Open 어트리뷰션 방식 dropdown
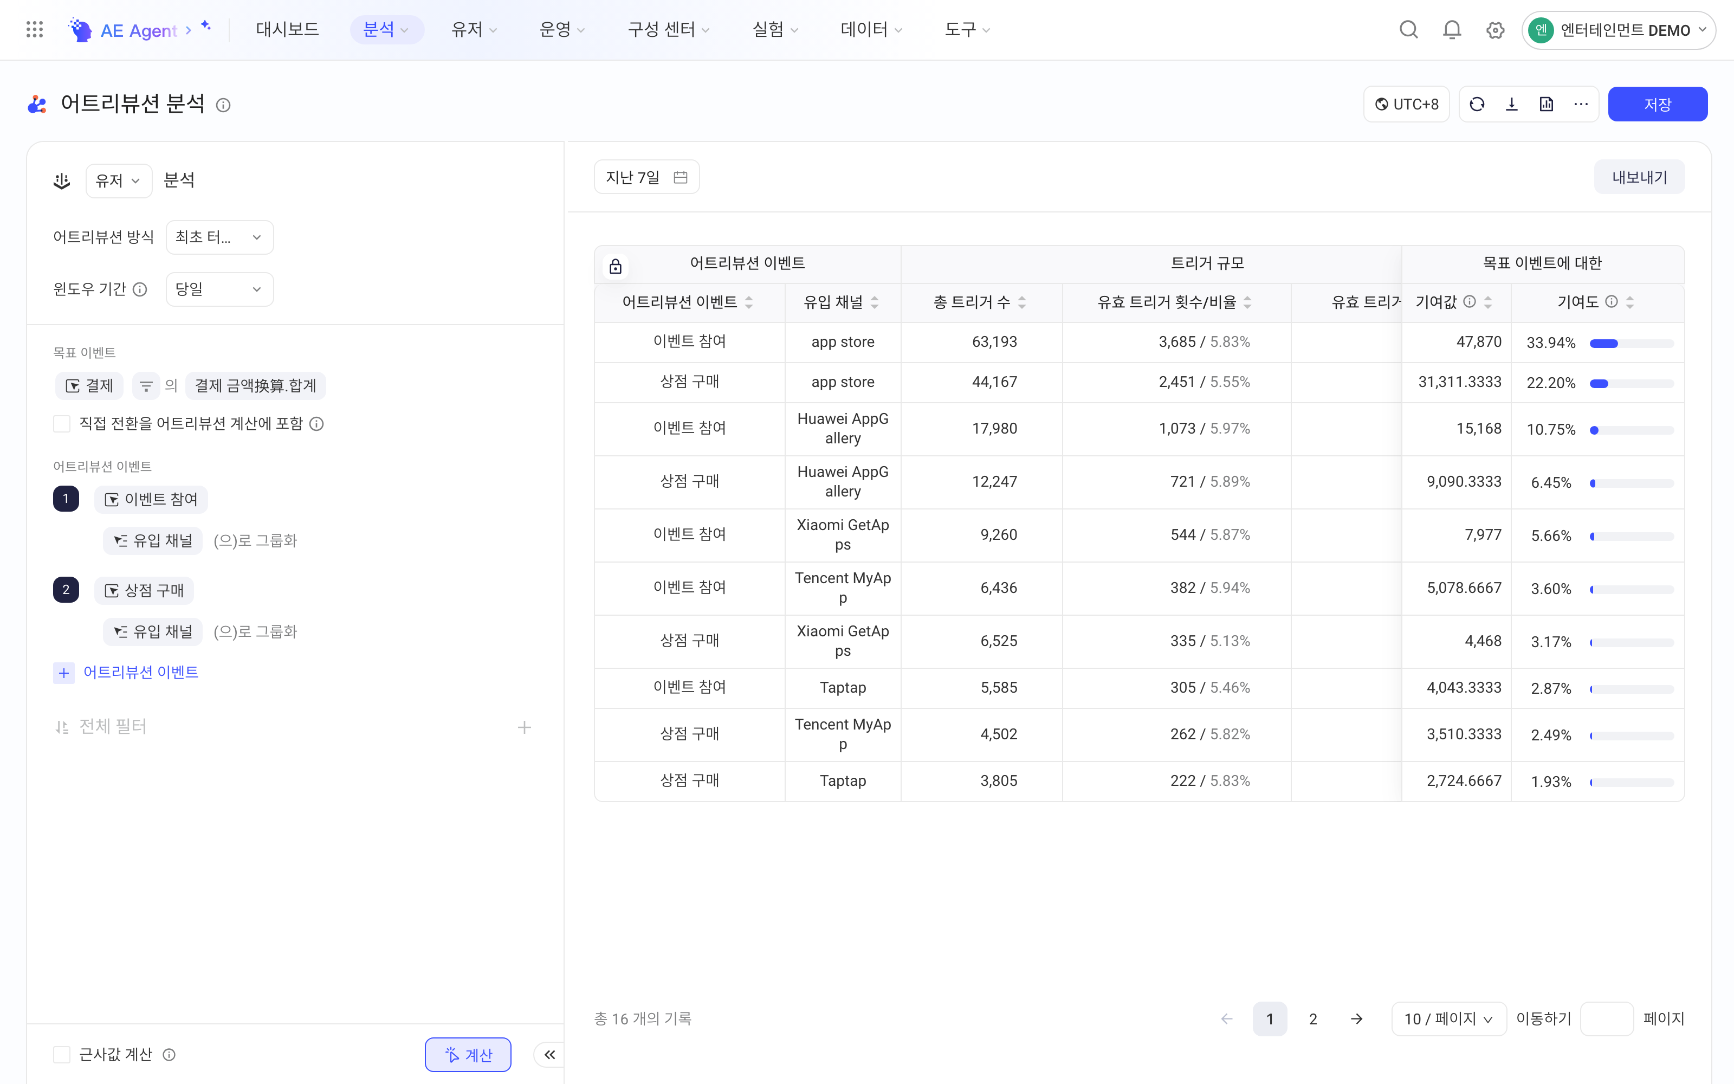Viewport: 1734px width, 1084px height. tap(219, 237)
